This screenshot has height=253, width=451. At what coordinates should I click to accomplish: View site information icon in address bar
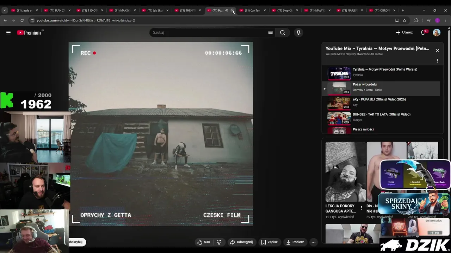tap(32, 20)
